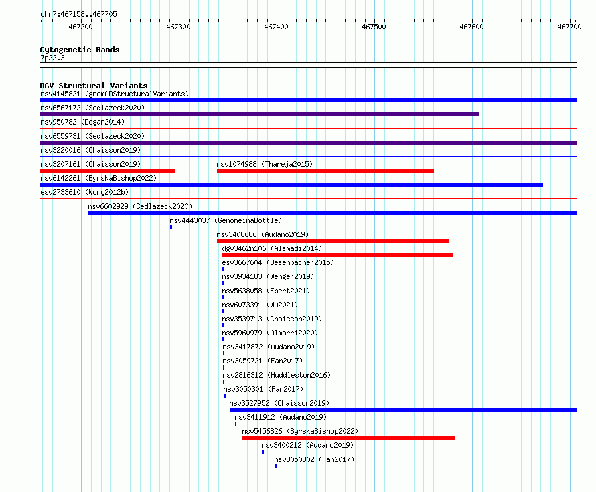Click the red bar under dgv3462n106
This screenshot has width=596, height=492.
tap(338, 255)
